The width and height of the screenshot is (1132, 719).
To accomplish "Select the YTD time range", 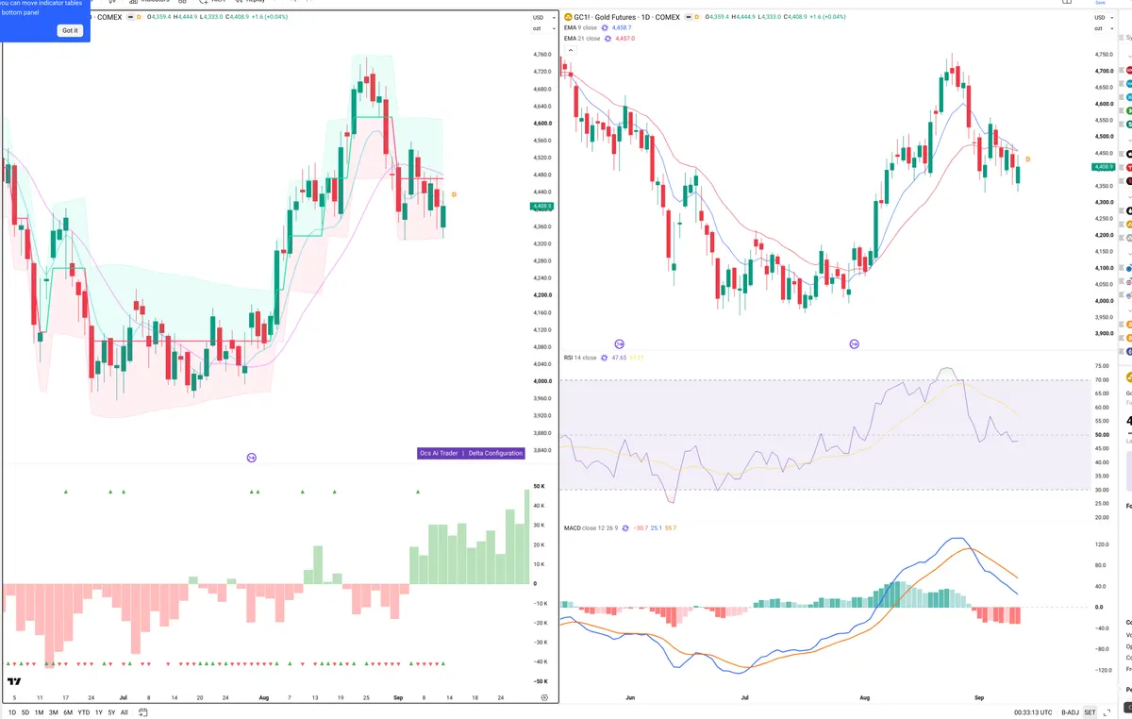I will [x=84, y=712].
